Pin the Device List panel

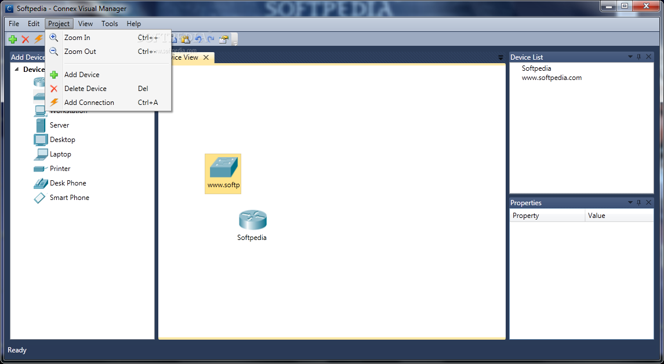click(639, 57)
